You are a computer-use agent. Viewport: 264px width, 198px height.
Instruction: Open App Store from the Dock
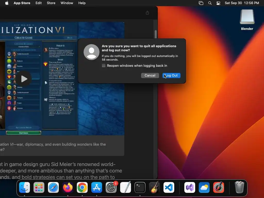click(97, 187)
